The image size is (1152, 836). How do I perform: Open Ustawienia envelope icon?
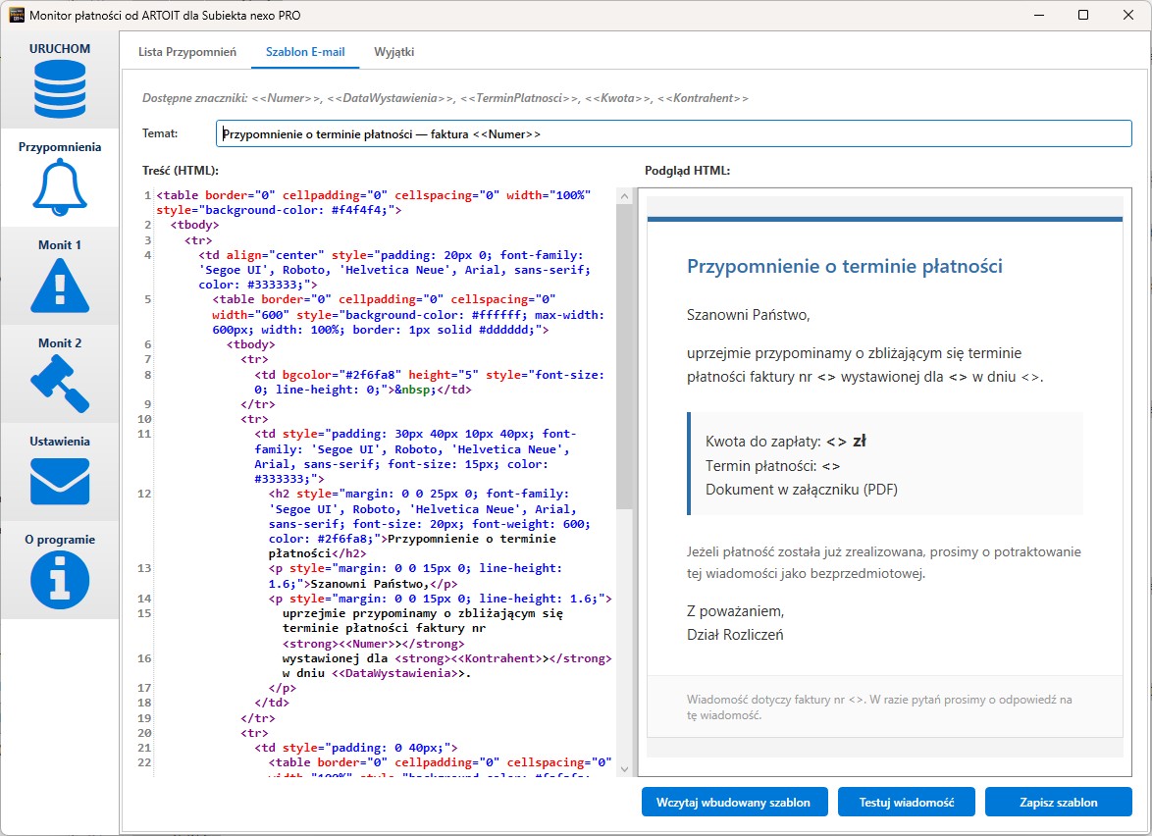pyautogui.click(x=60, y=481)
